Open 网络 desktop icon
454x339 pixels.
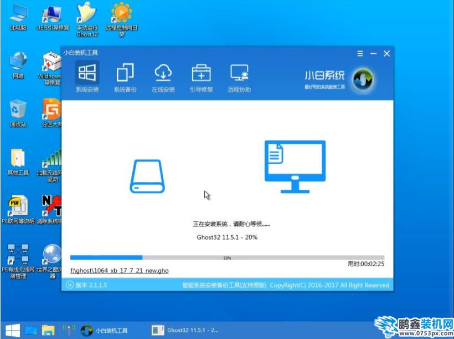pos(18,65)
